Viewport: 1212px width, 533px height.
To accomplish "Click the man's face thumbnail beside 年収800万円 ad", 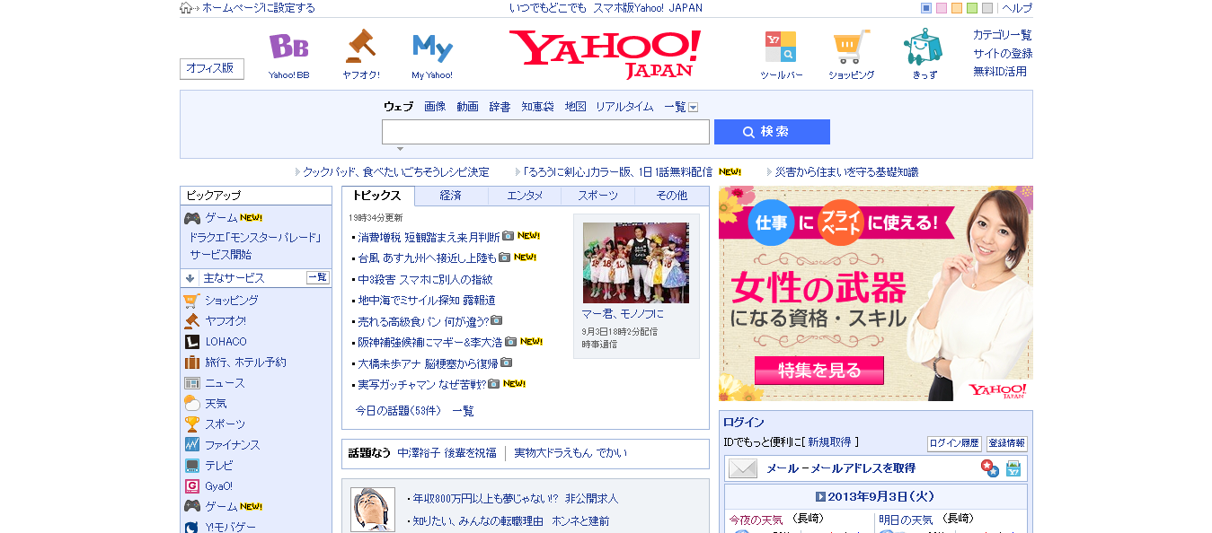I will click(372, 510).
